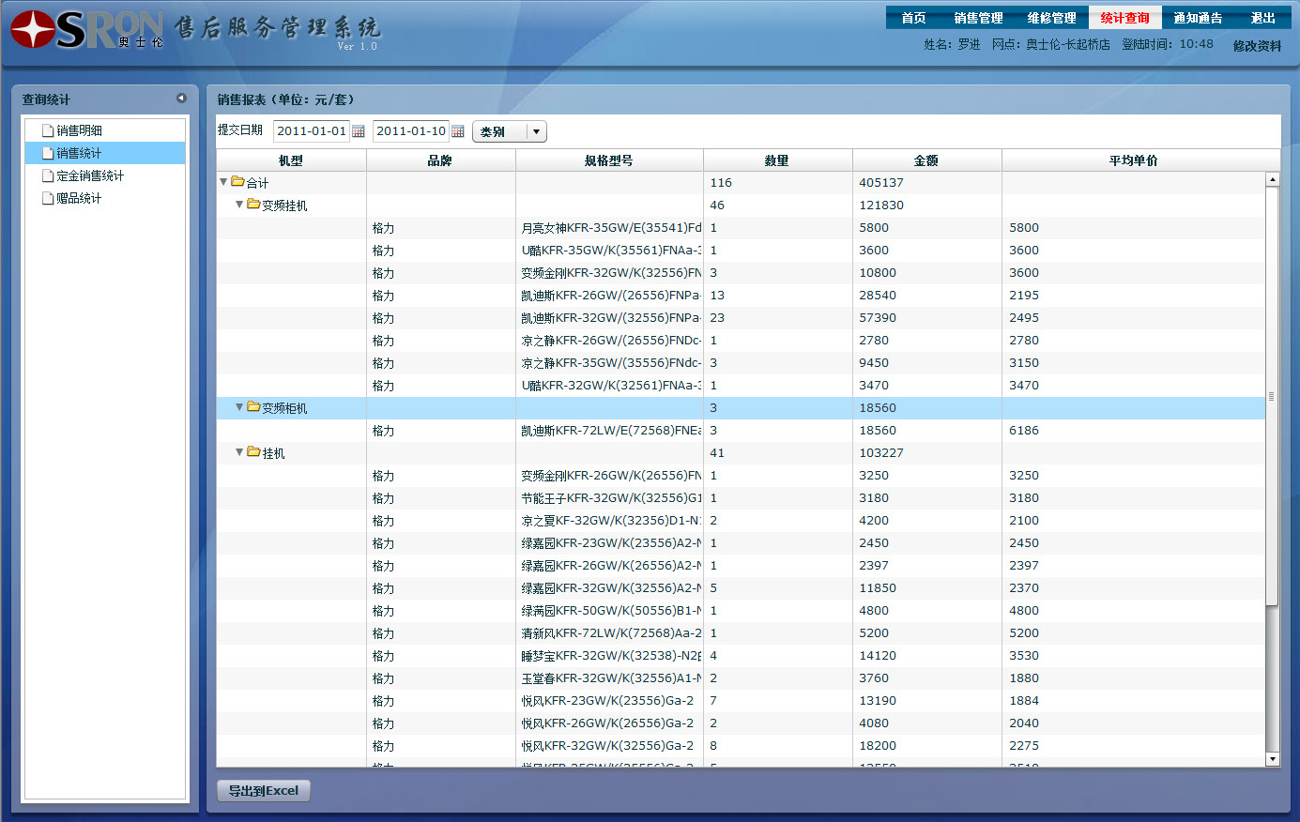Select 销售统计 in the sidebar
Image resolution: width=1300 pixels, height=822 pixels.
tap(105, 153)
